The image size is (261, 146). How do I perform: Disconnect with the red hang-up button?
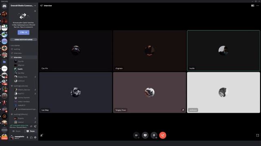point(163,135)
